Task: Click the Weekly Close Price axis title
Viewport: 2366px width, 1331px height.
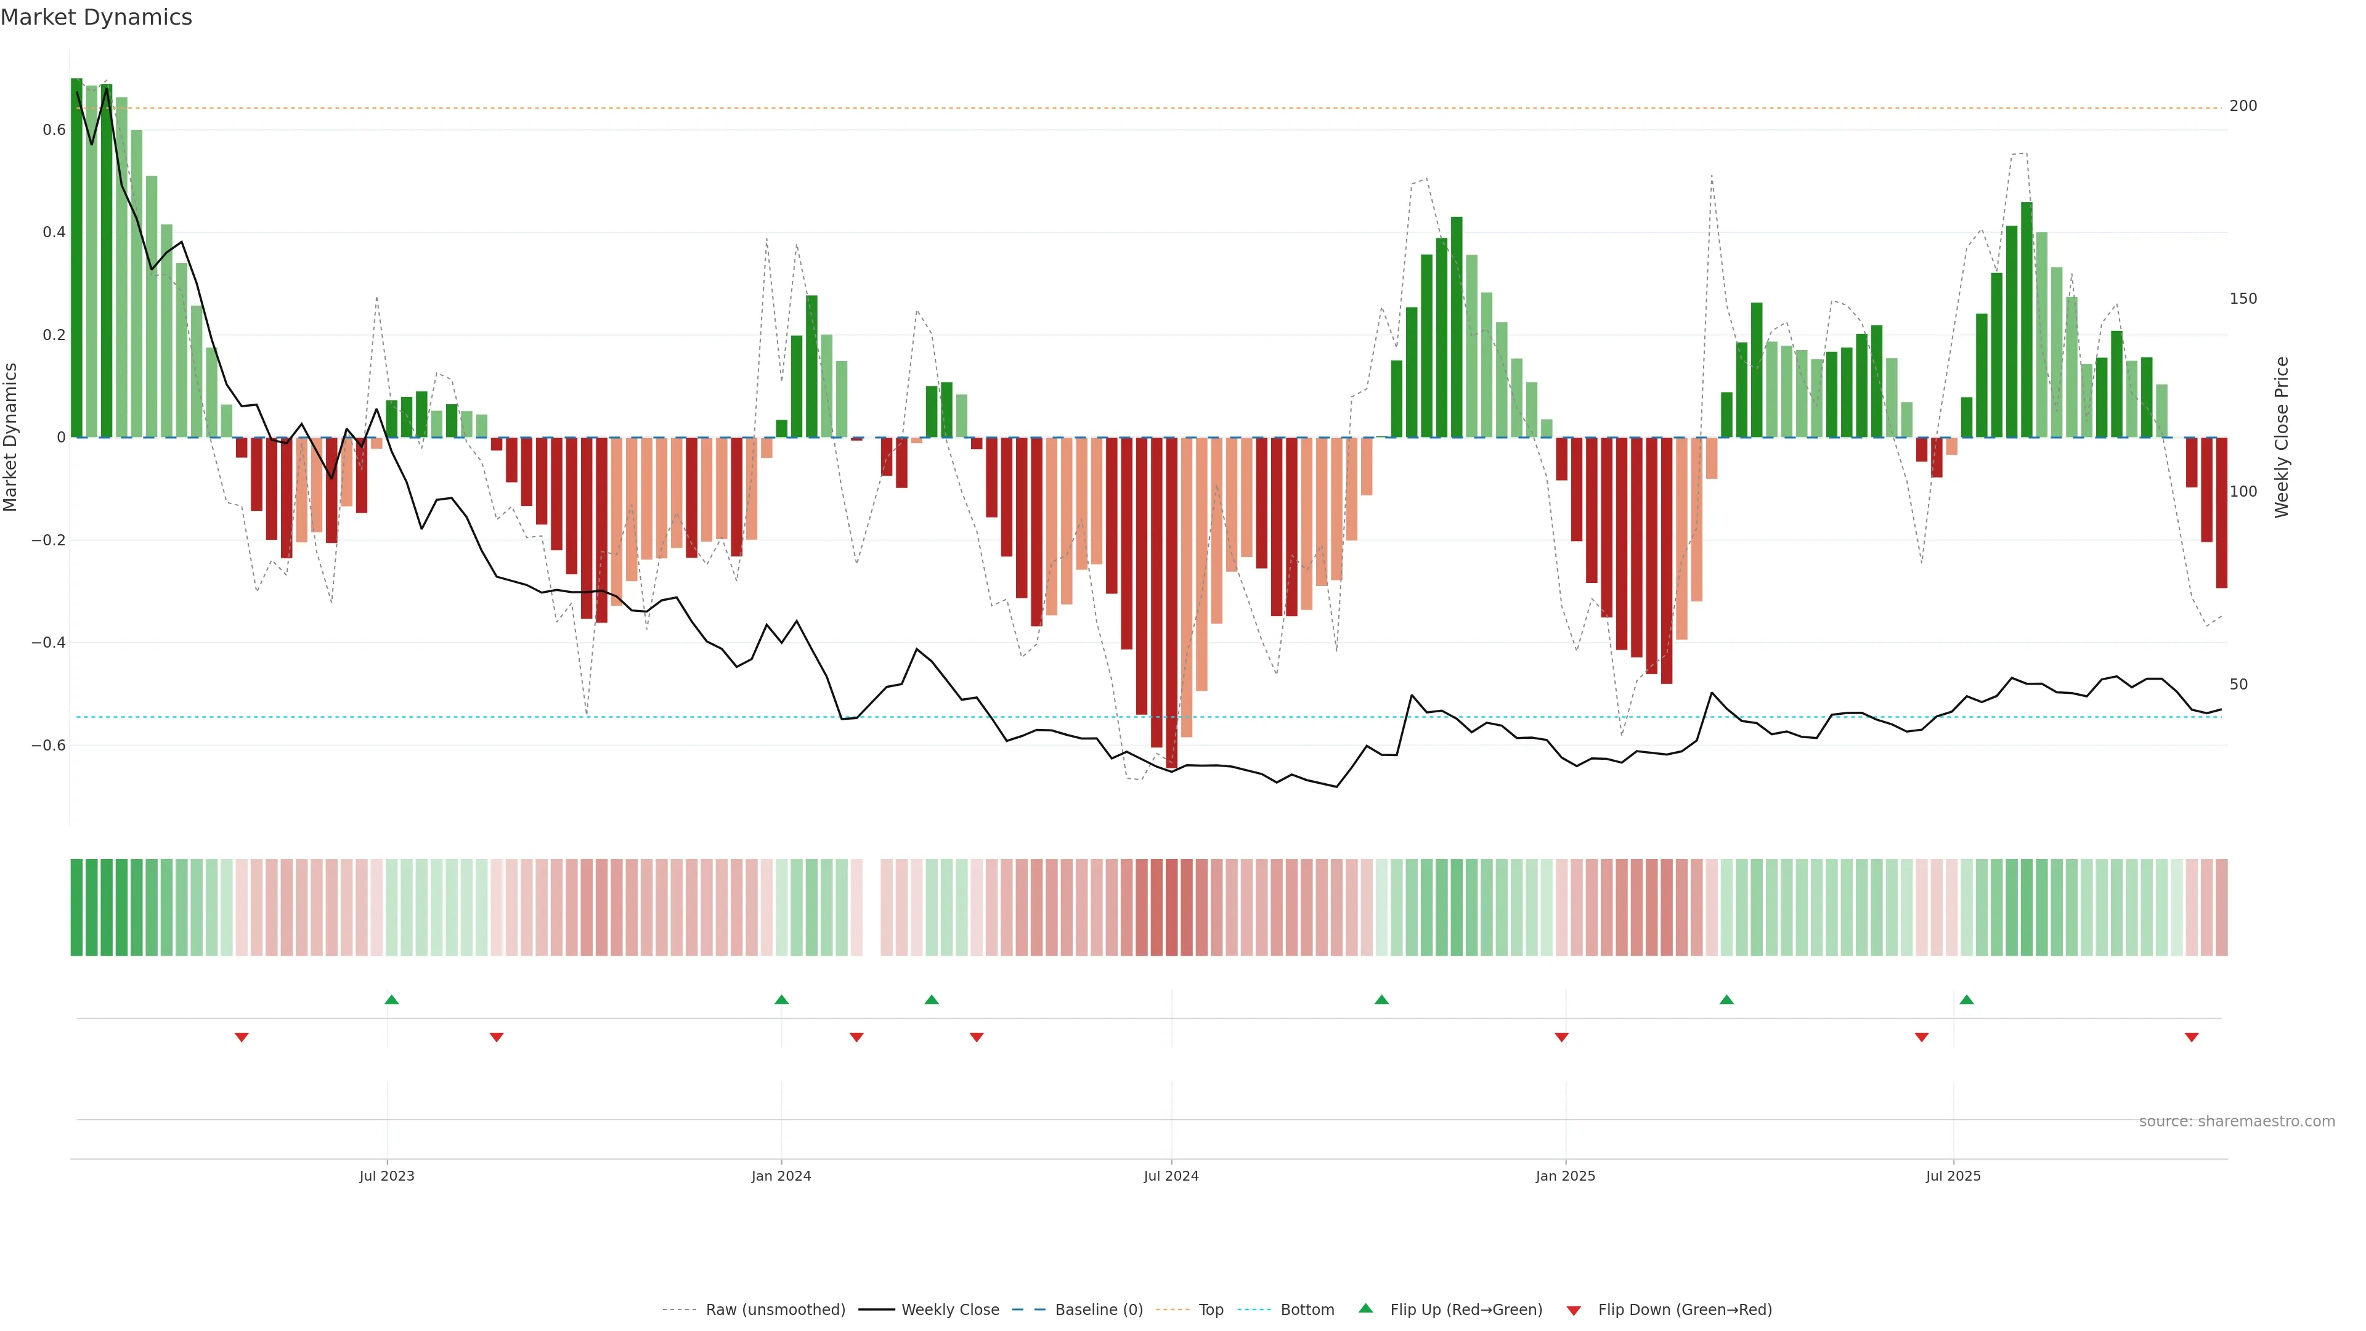Action: point(2282,438)
